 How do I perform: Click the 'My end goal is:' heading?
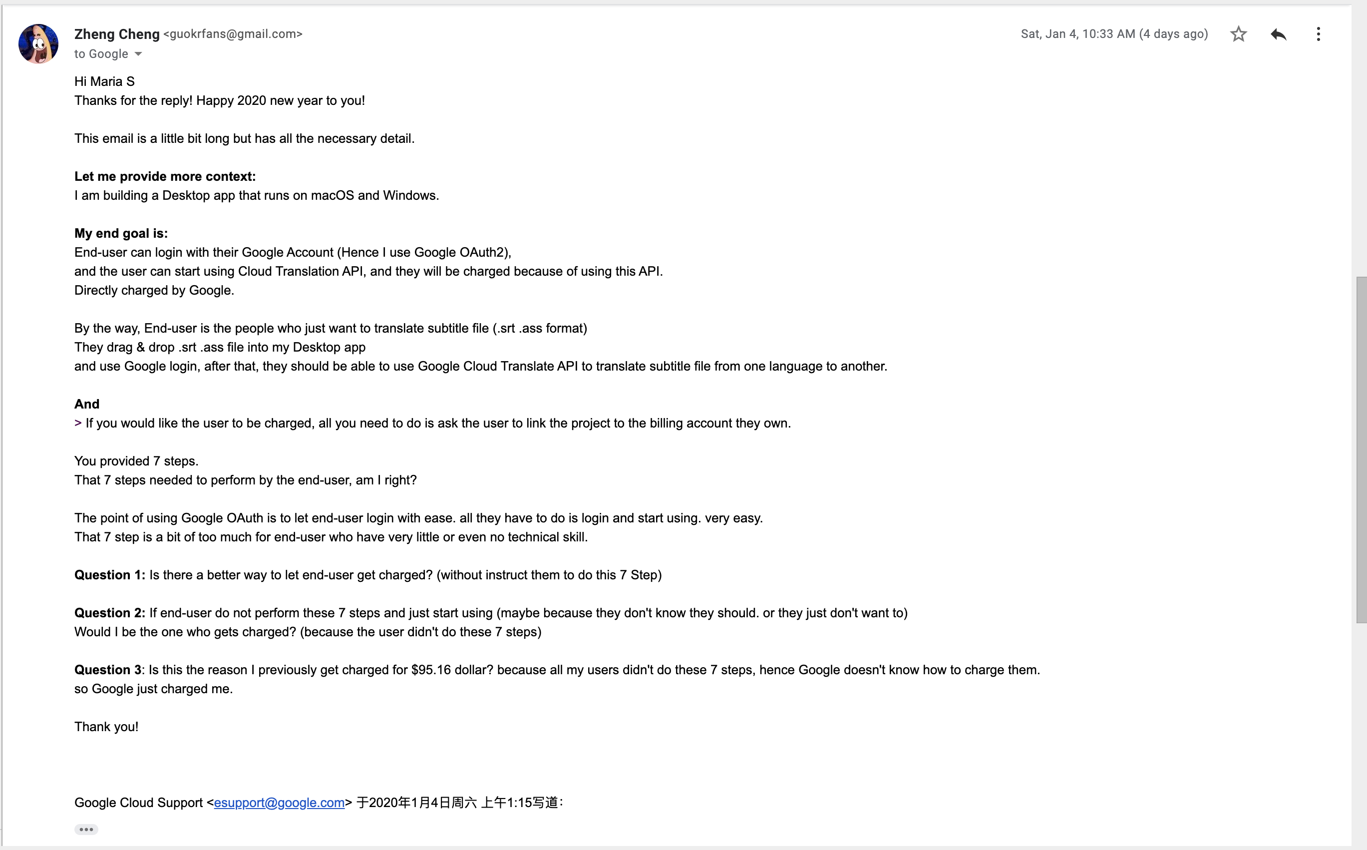click(x=121, y=233)
